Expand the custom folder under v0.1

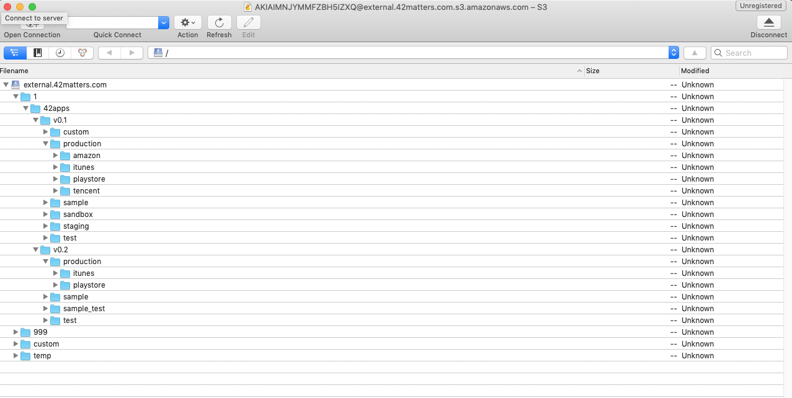point(45,132)
